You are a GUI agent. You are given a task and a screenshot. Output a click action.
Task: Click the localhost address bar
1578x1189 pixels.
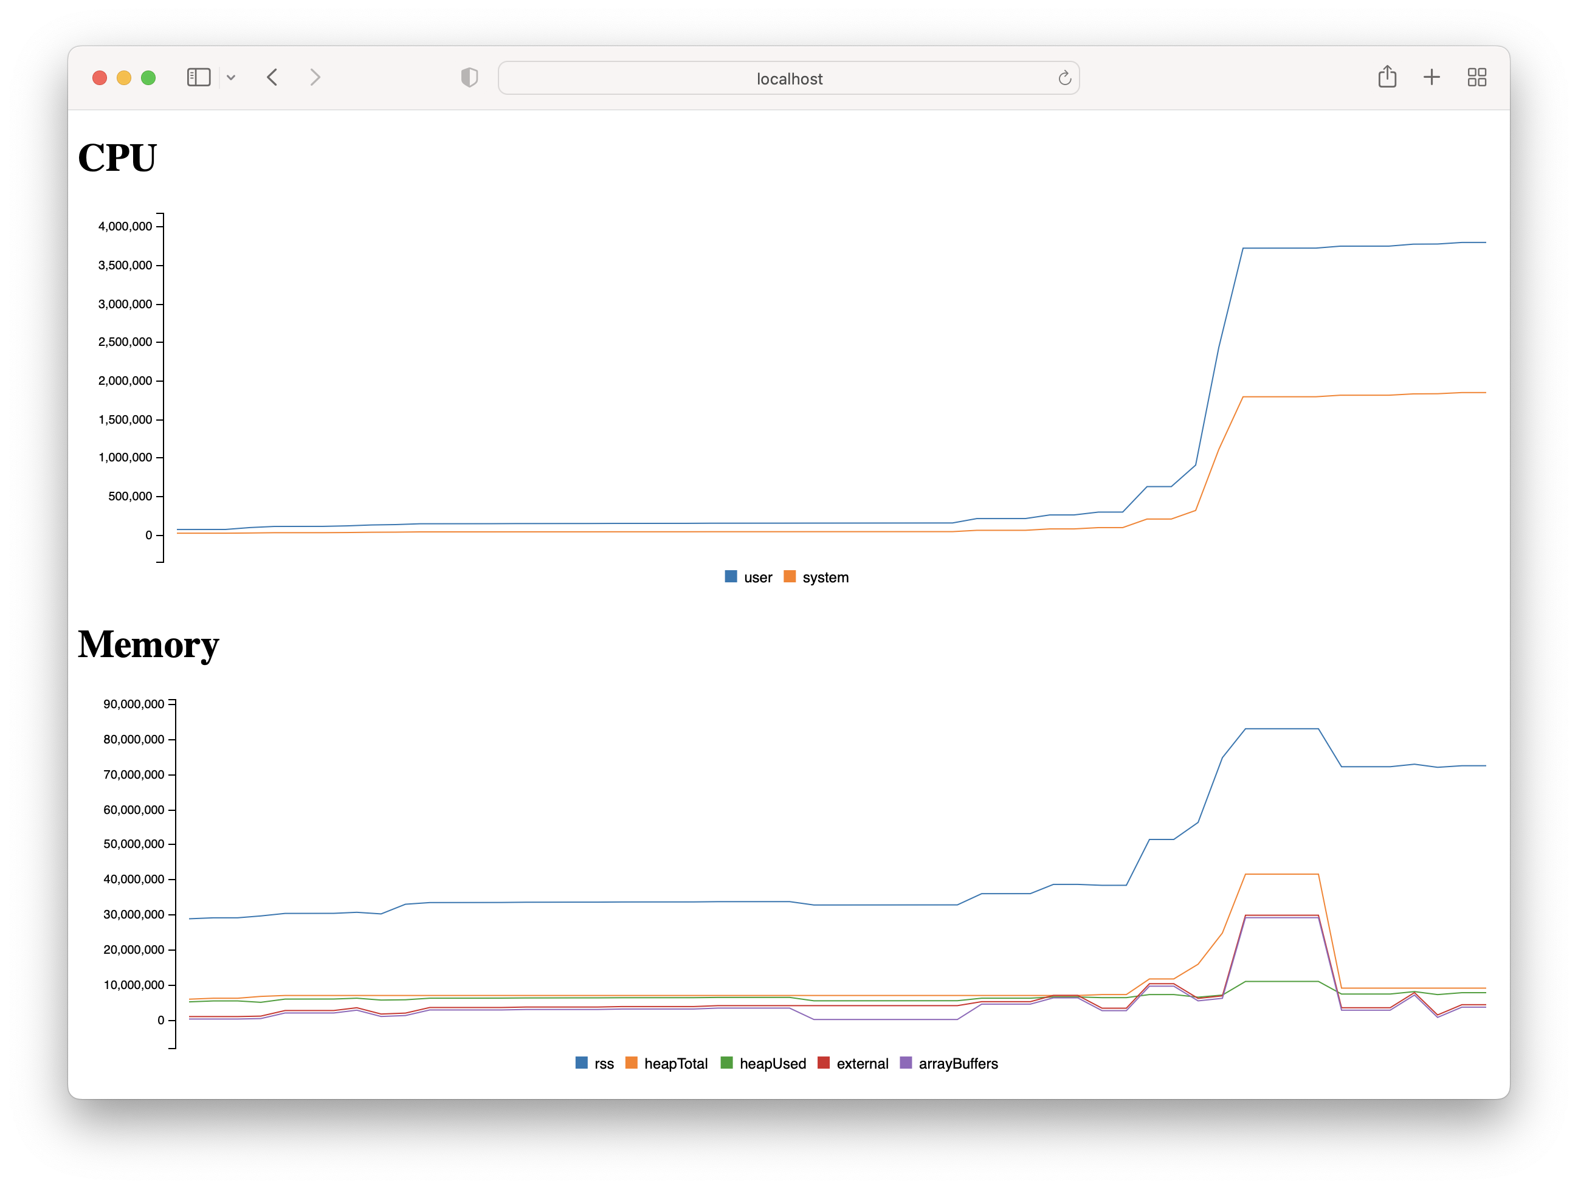(788, 78)
